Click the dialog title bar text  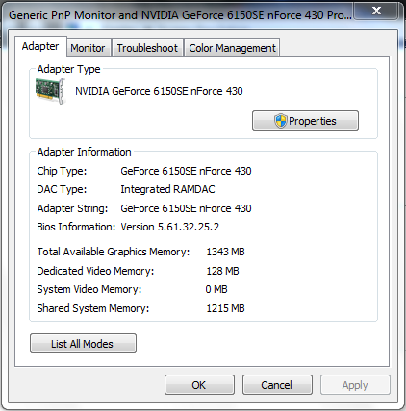180,15
